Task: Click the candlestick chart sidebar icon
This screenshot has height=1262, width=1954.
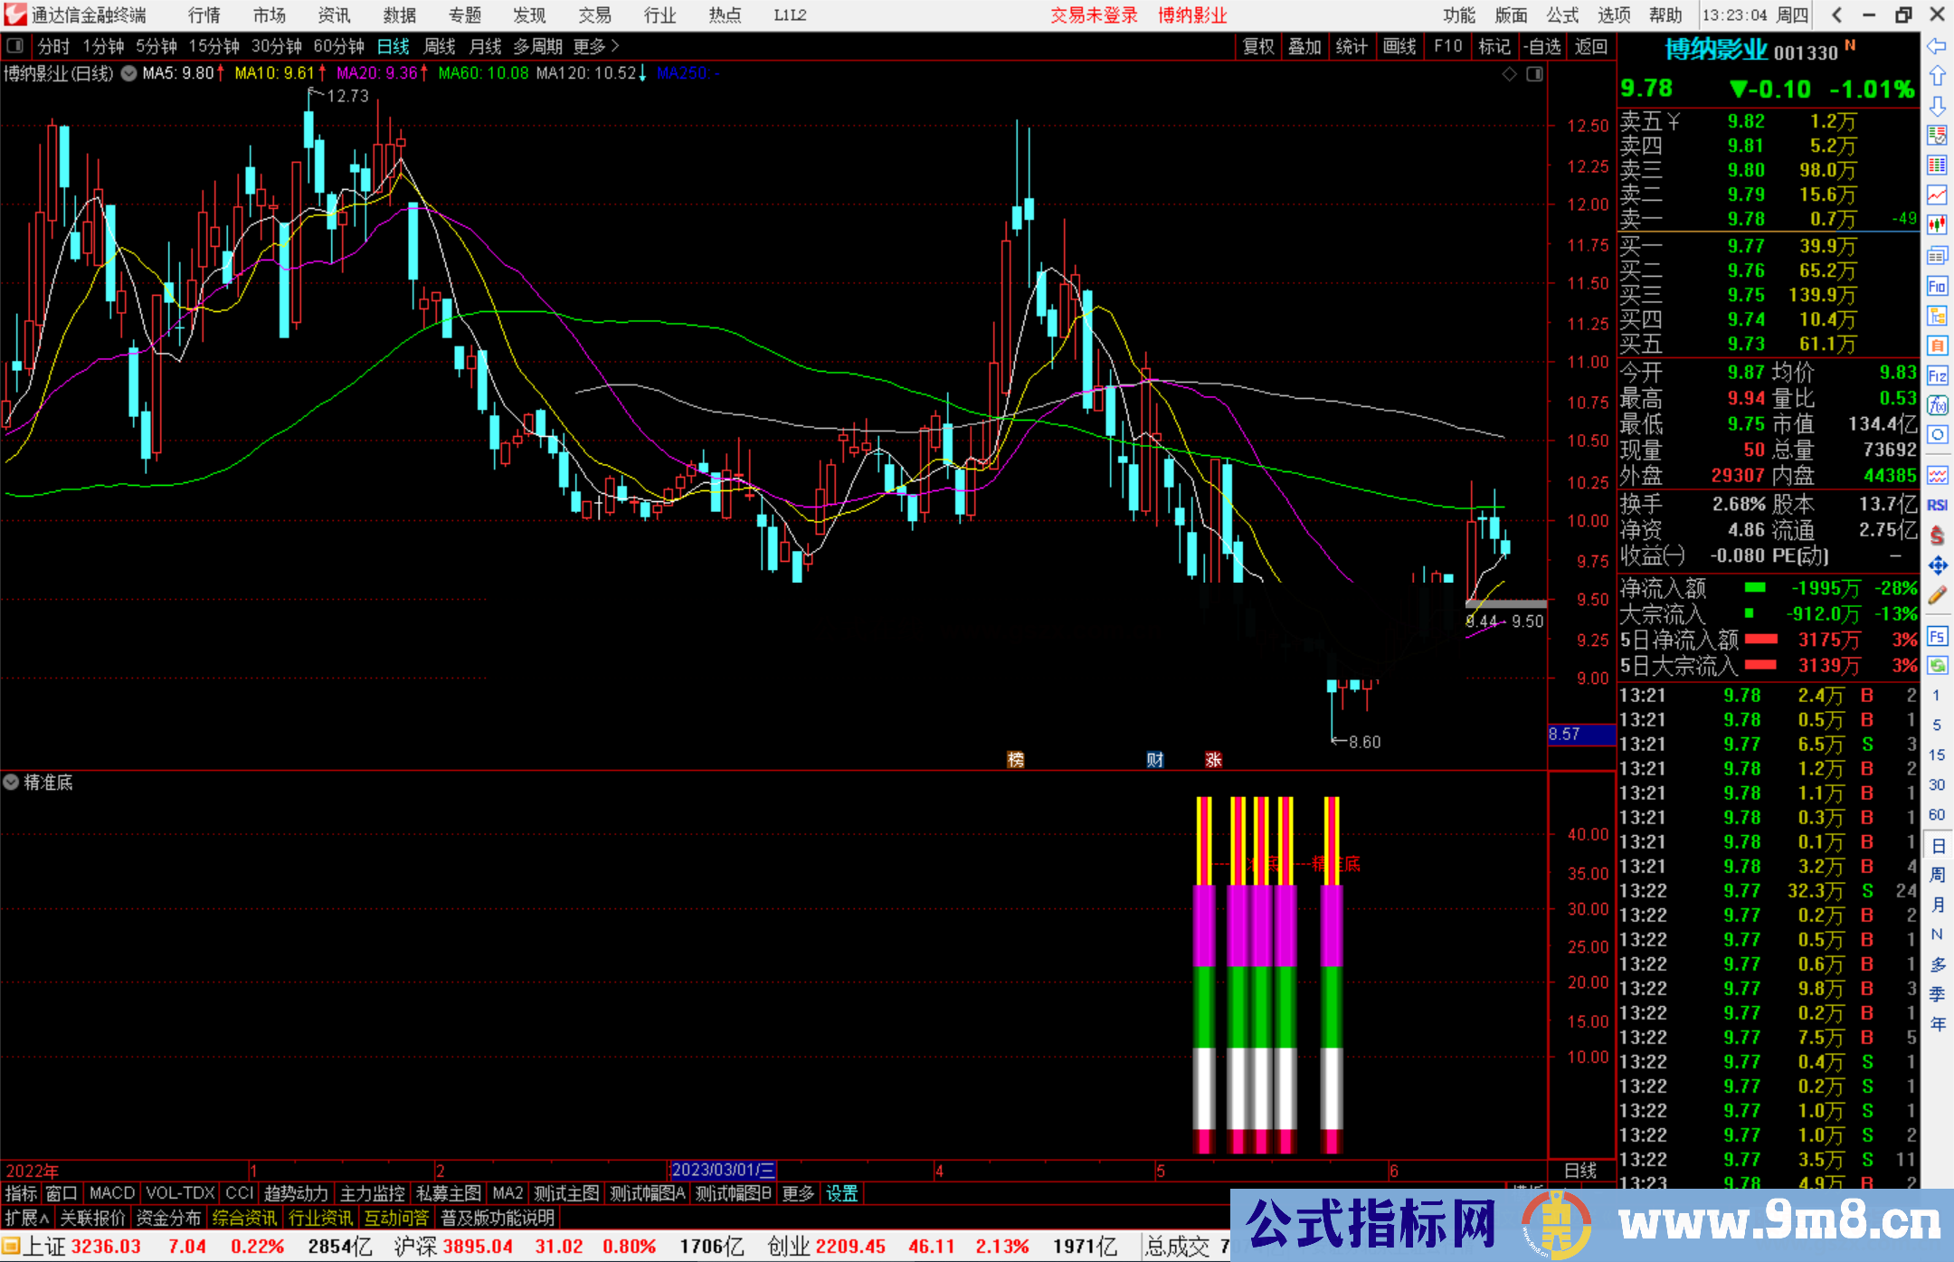Action: 1937,224
